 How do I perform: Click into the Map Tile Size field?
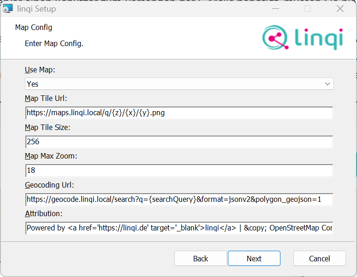pyautogui.click(x=179, y=142)
